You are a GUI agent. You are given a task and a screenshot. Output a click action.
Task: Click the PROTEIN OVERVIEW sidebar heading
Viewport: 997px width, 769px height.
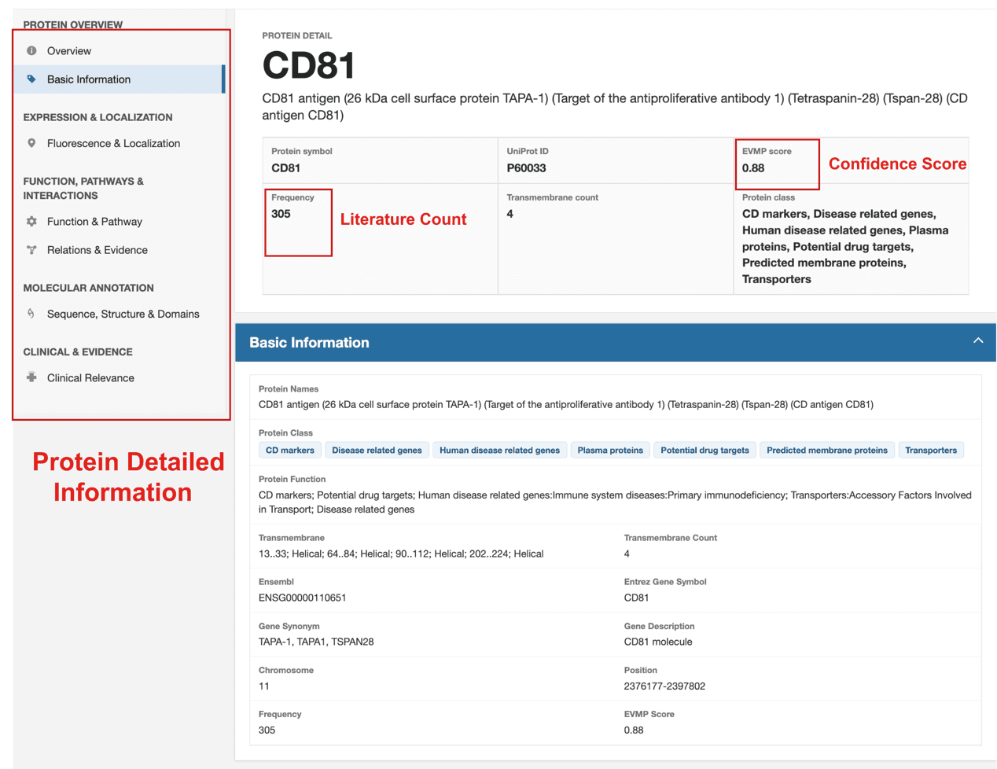coord(73,25)
